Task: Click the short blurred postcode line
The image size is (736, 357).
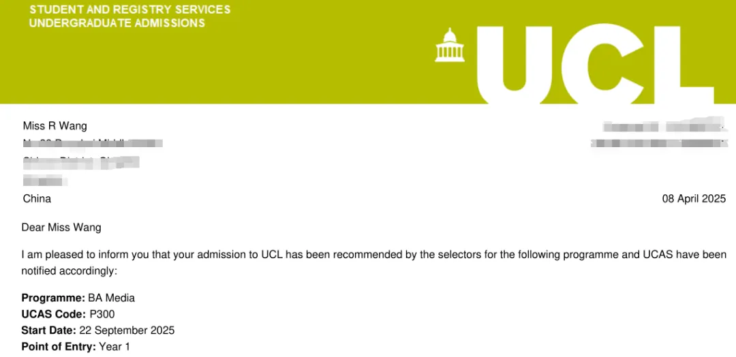Action: 45,180
